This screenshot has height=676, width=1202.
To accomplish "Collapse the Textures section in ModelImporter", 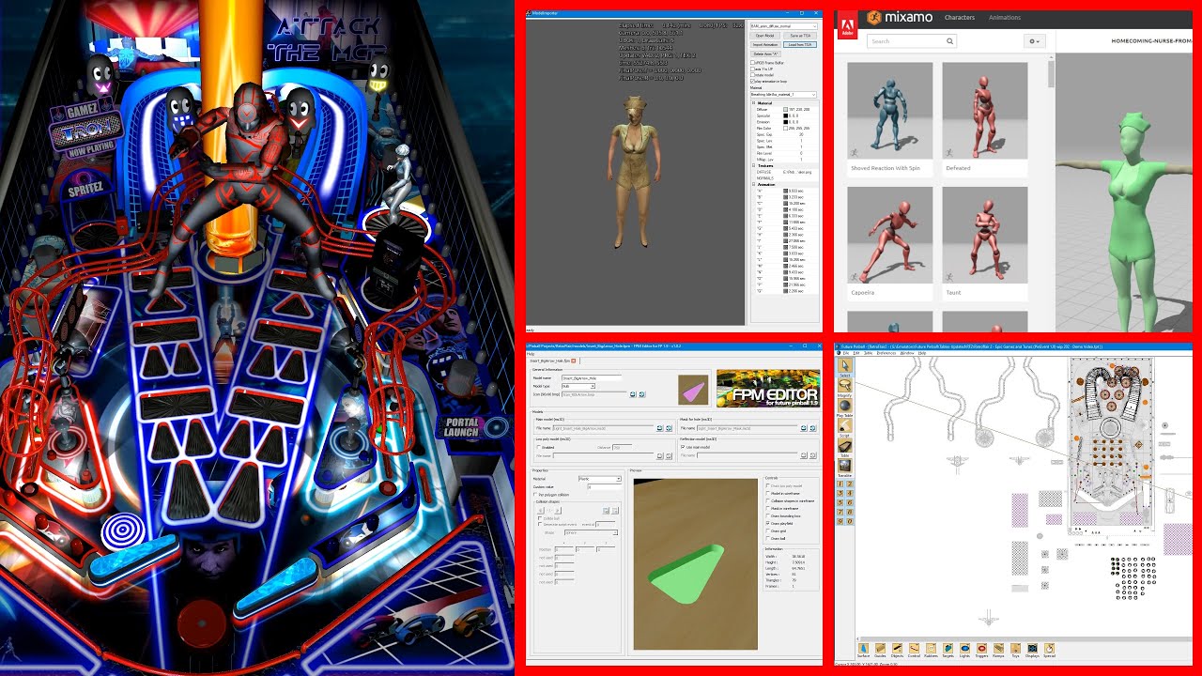I will [x=753, y=166].
